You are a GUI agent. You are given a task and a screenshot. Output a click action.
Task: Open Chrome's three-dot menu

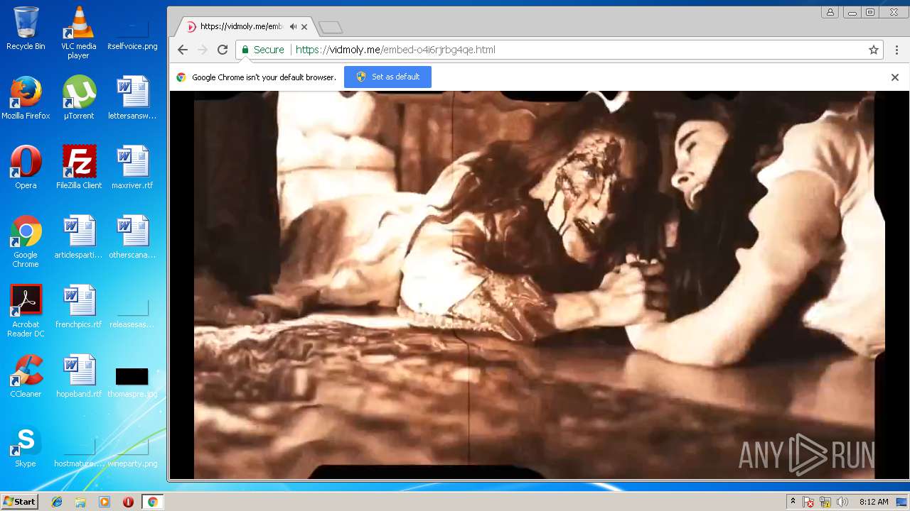897,50
